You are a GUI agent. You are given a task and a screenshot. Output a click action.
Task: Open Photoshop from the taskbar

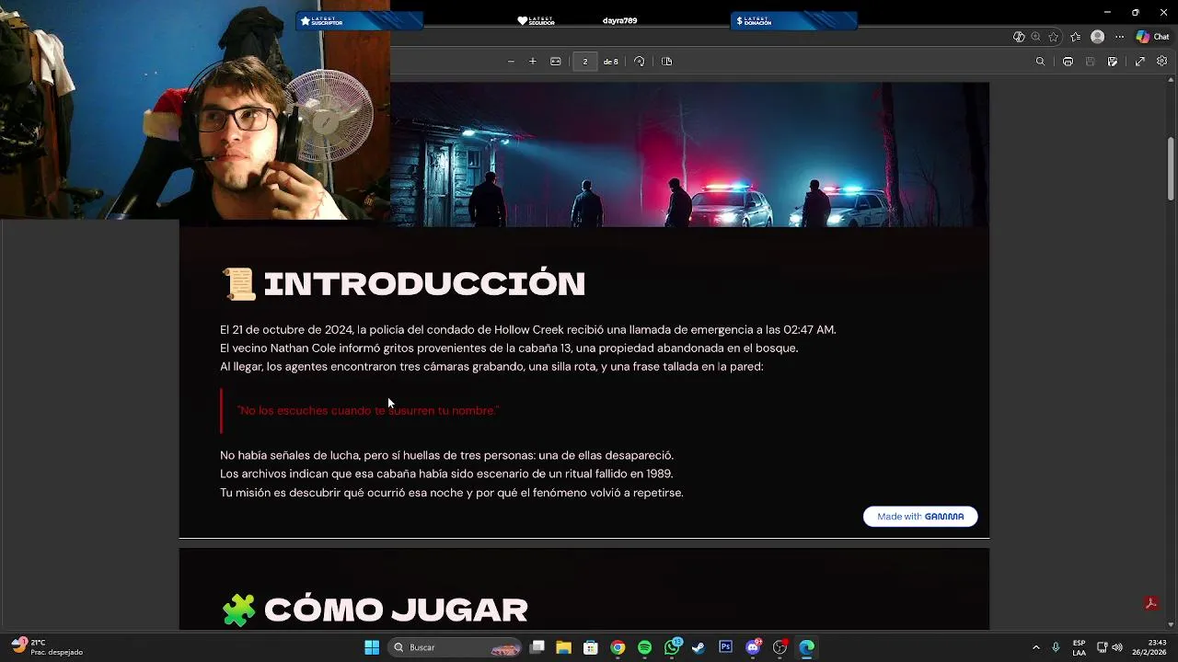coord(725,647)
